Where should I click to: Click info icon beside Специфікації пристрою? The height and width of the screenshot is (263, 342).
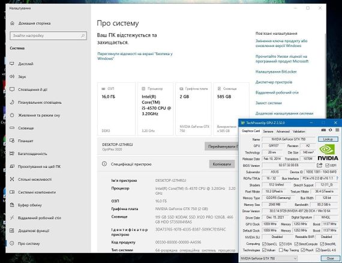[x=104, y=164]
